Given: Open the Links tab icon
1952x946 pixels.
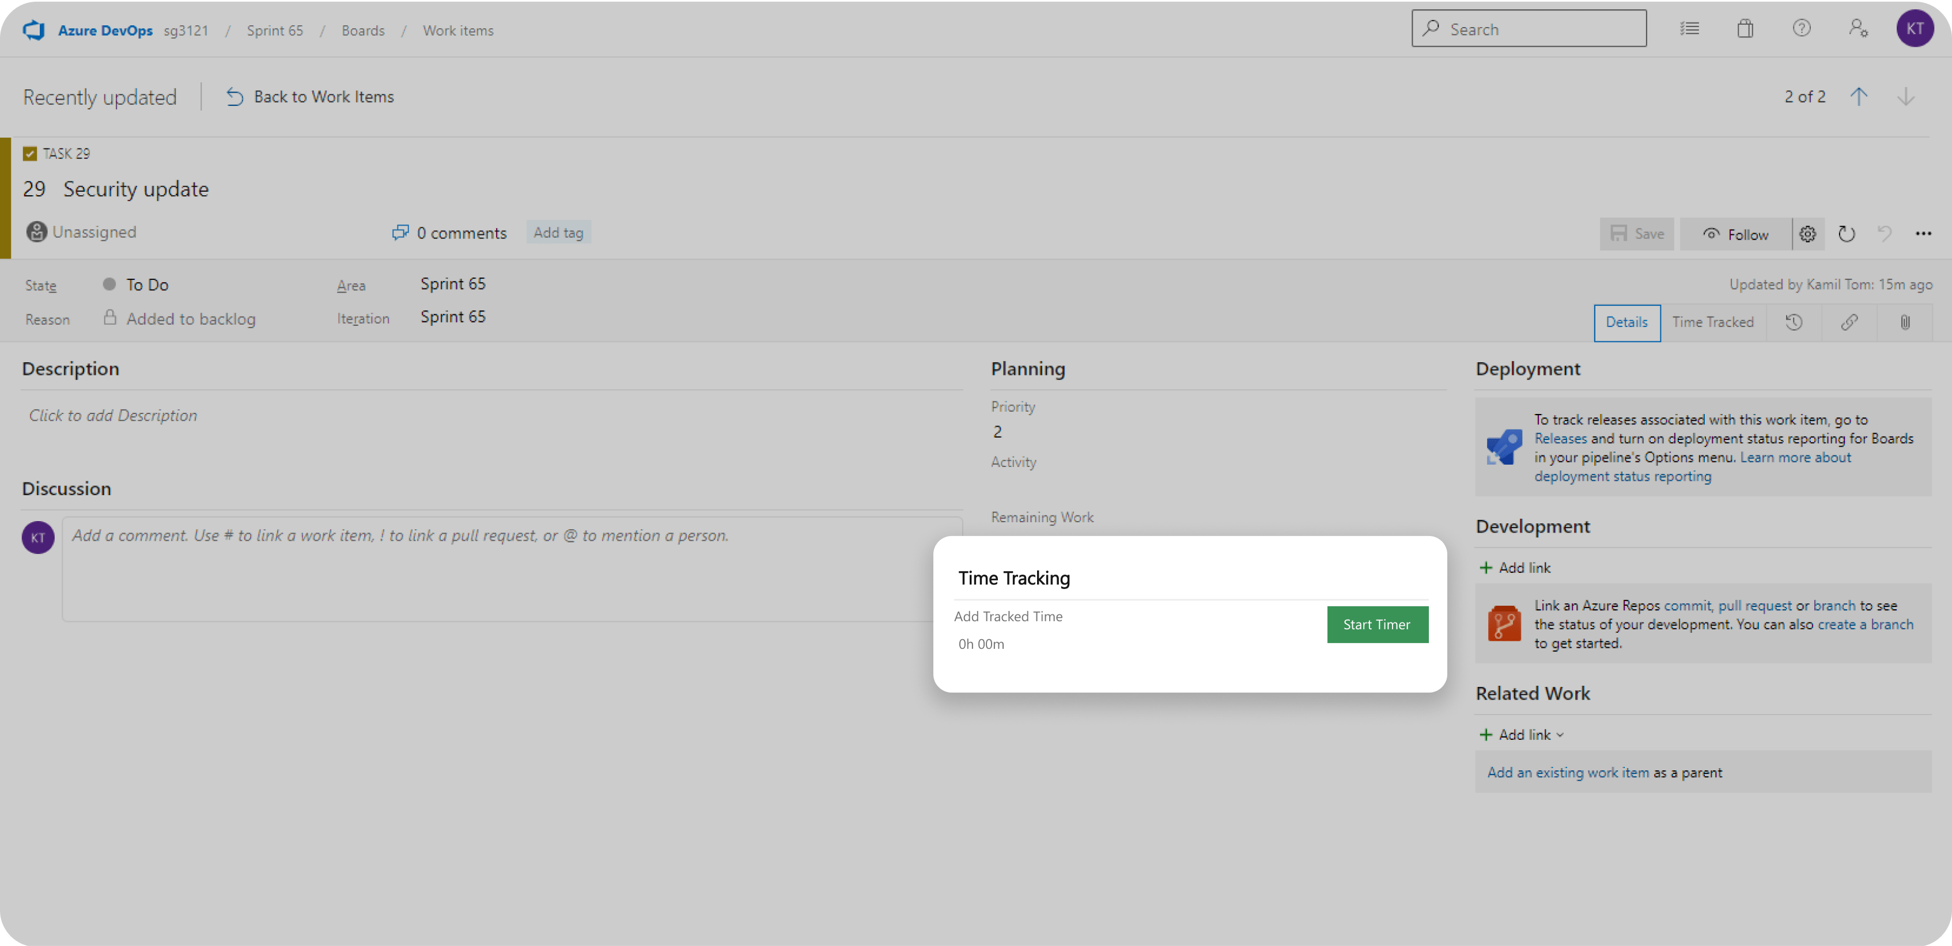Looking at the screenshot, I should (x=1849, y=322).
